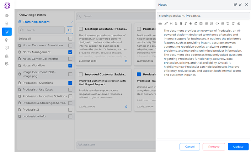Insert a numbered list in the note
This screenshot has height=152, width=251.
[x=211, y=24]
